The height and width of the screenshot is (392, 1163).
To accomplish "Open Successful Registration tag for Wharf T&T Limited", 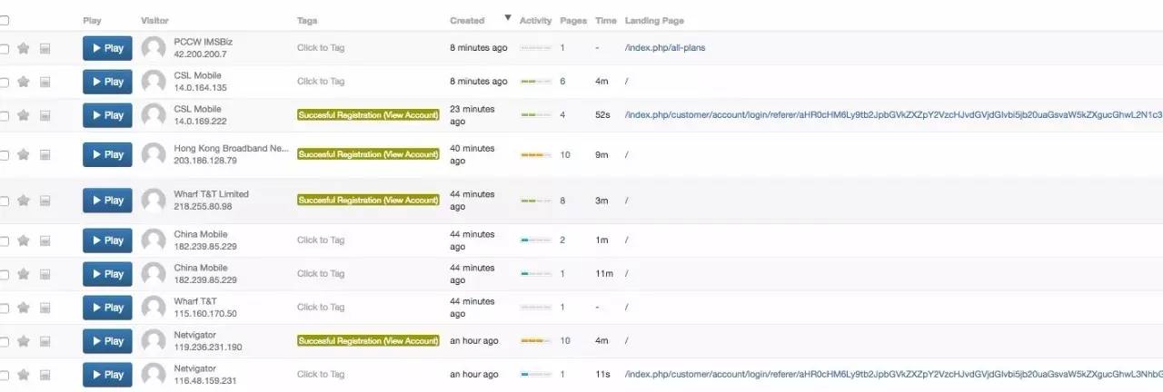I will pyautogui.click(x=368, y=200).
